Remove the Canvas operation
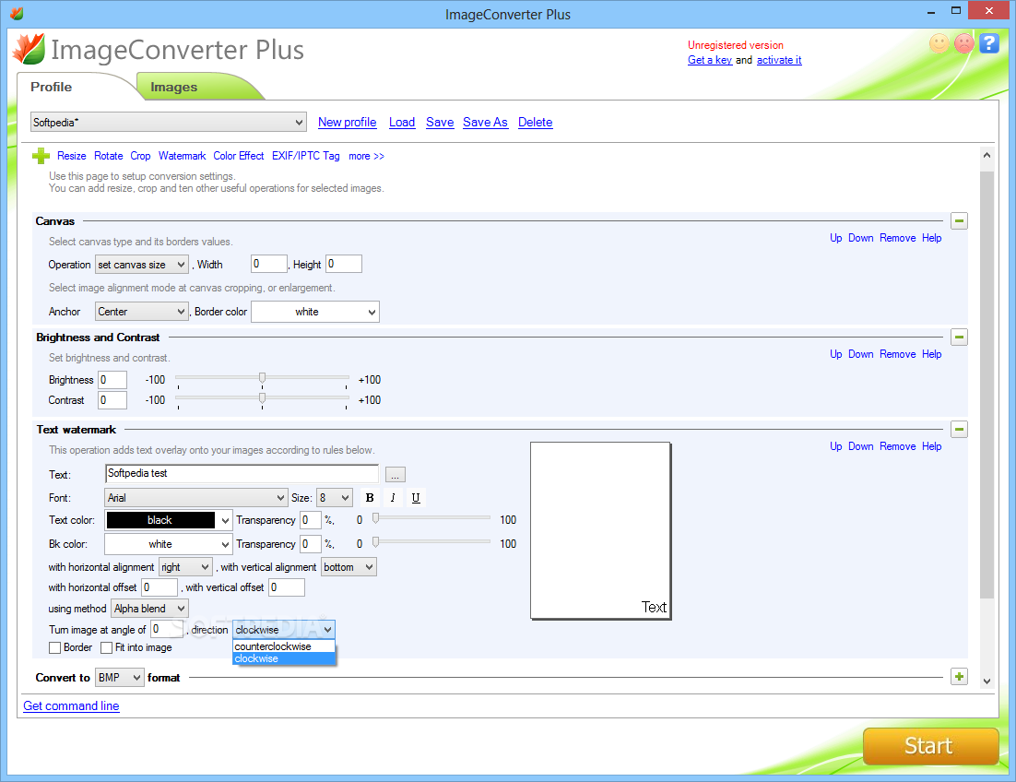Screen dimensions: 1016x782 pyautogui.click(x=897, y=238)
